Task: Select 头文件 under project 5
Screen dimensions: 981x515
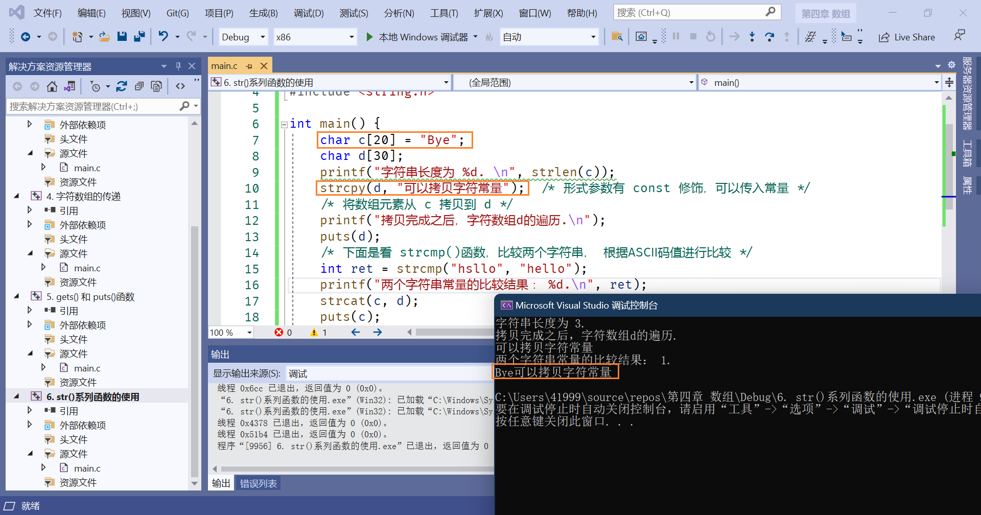Action: pos(74,339)
